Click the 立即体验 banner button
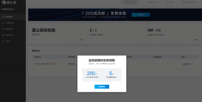This screenshot has width=202, height=102. point(141,15)
